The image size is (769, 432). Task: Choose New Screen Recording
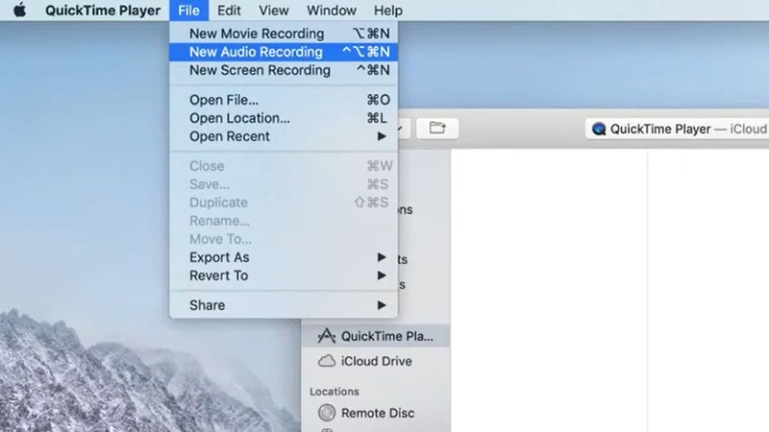pos(284,70)
